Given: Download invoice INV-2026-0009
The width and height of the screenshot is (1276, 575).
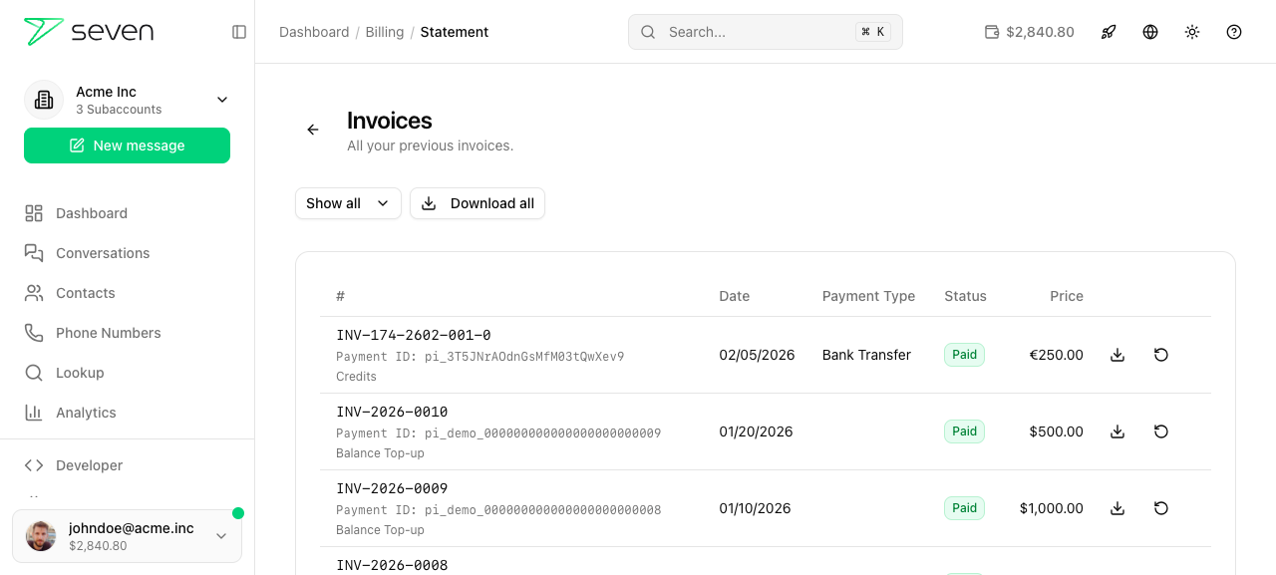Looking at the screenshot, I should (1117, 508).
